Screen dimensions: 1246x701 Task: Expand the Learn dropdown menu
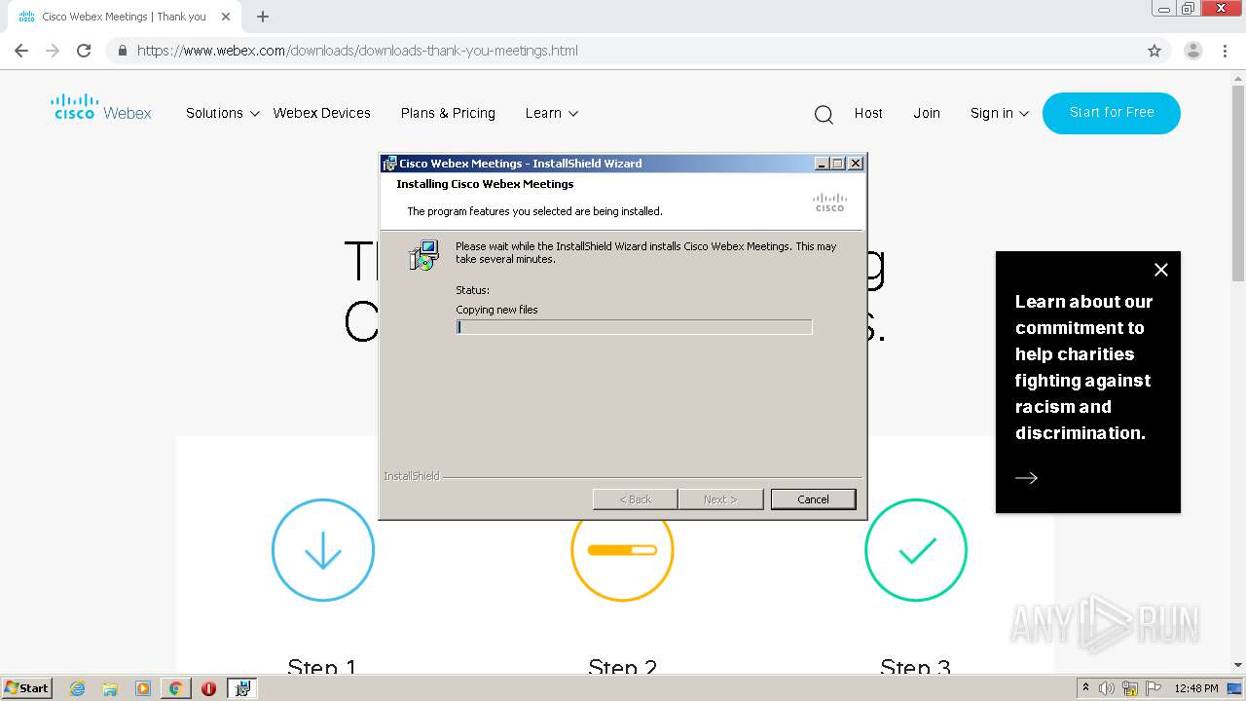pyautogui.click(x=552, y=113)
